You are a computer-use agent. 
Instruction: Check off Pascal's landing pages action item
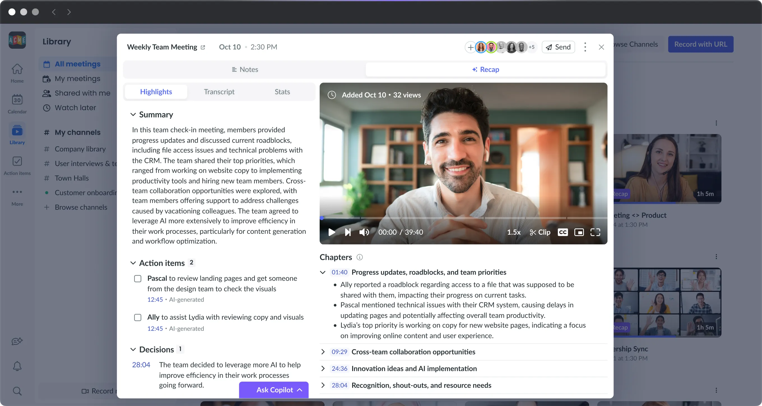coord(138,279)
